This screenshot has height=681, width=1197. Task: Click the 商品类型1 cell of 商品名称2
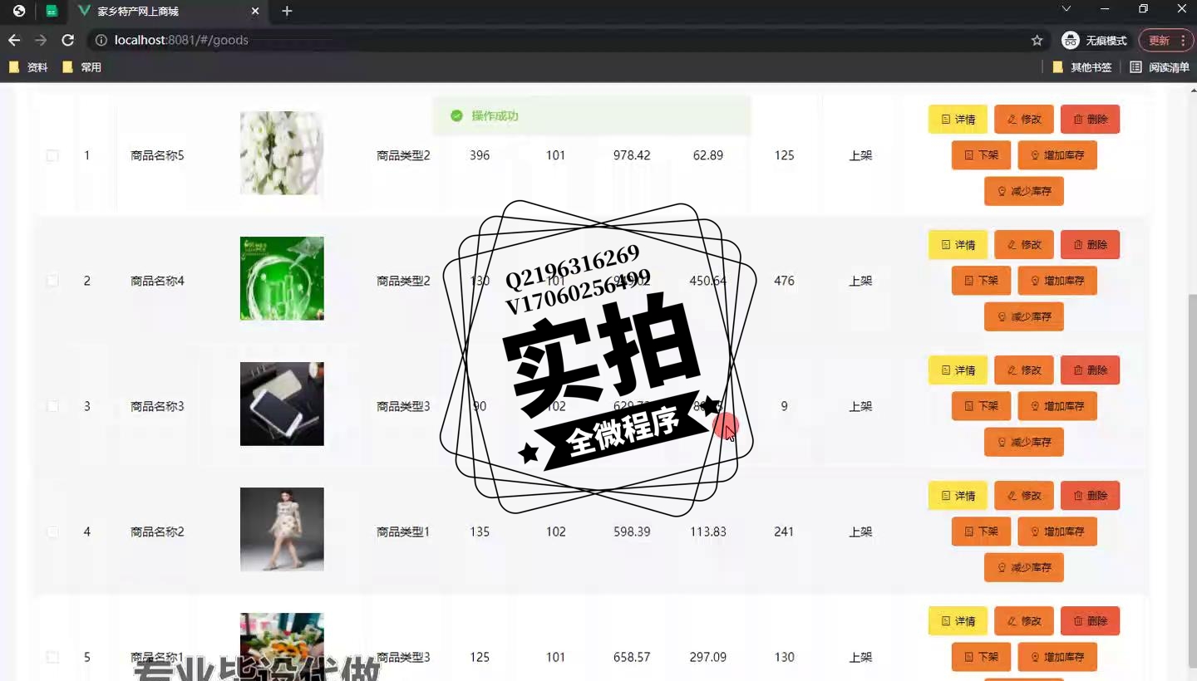[403, 532]
